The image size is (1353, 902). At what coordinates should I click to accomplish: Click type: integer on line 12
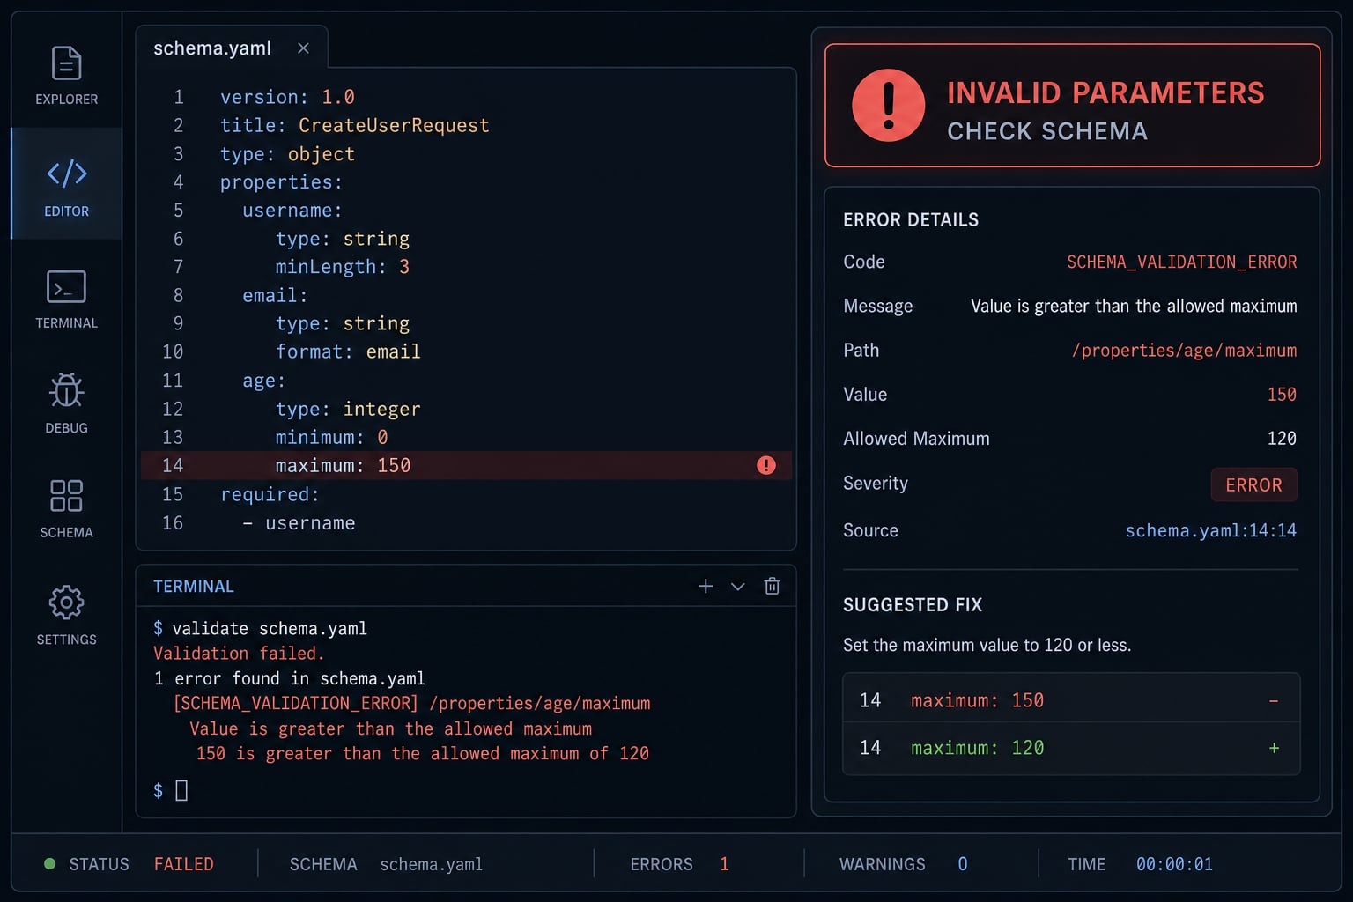348,409
